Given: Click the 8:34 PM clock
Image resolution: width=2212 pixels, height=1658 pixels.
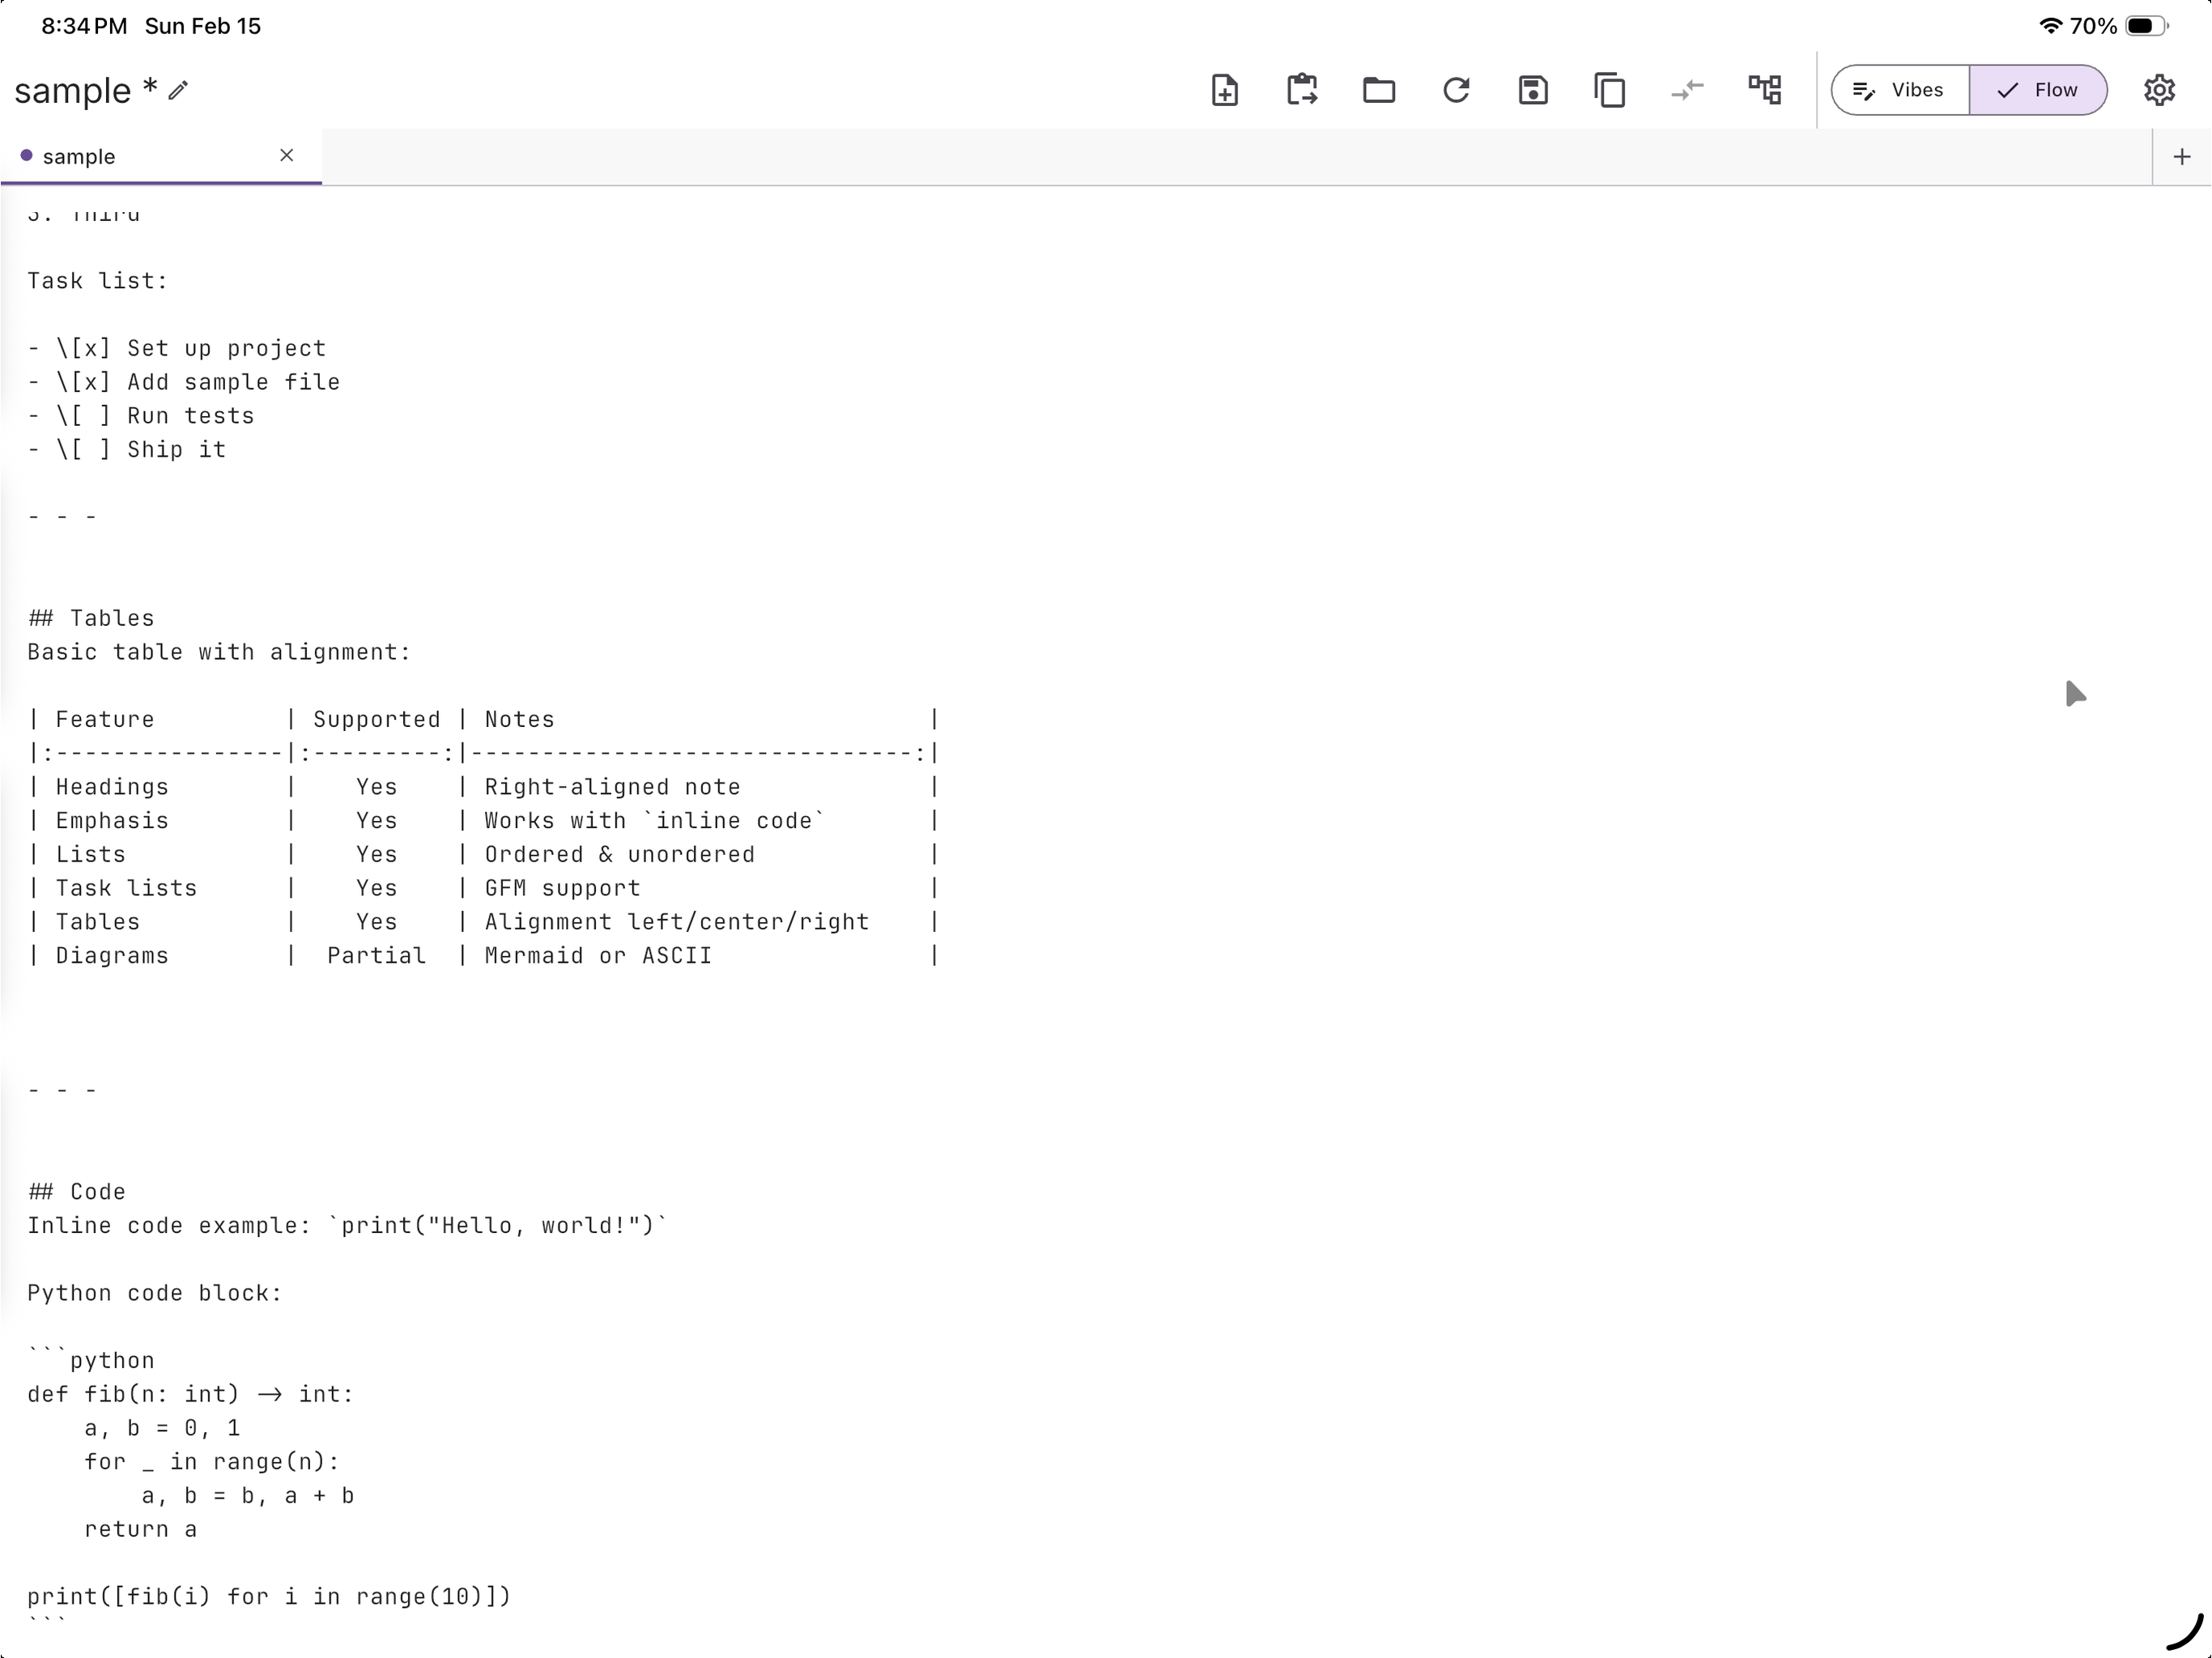Looking at the screenshot, I should click(x=84, y=26).
